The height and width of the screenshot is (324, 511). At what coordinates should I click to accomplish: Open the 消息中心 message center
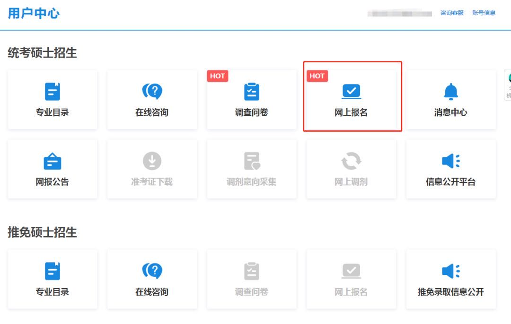click(450, 99)
